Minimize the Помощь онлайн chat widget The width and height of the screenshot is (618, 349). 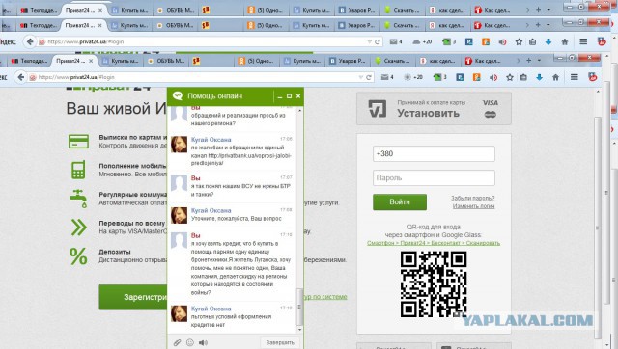click(x=280, y=96)
